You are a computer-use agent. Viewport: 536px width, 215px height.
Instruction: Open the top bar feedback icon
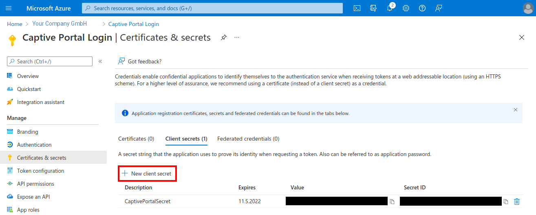439,8
